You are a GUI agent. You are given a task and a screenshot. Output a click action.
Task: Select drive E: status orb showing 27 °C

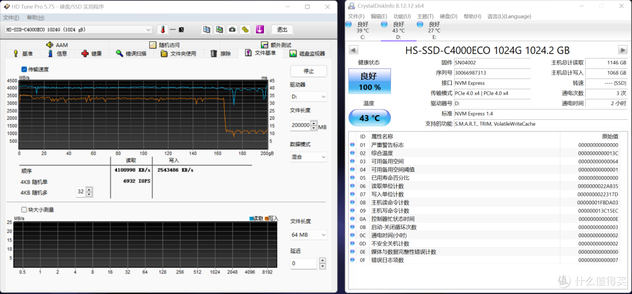tap(420, 25)
